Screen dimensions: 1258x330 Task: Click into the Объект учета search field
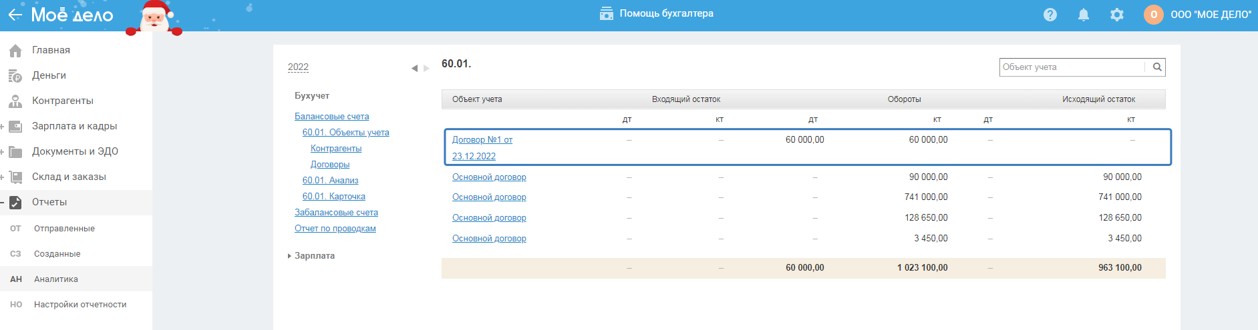(1072, 67)
